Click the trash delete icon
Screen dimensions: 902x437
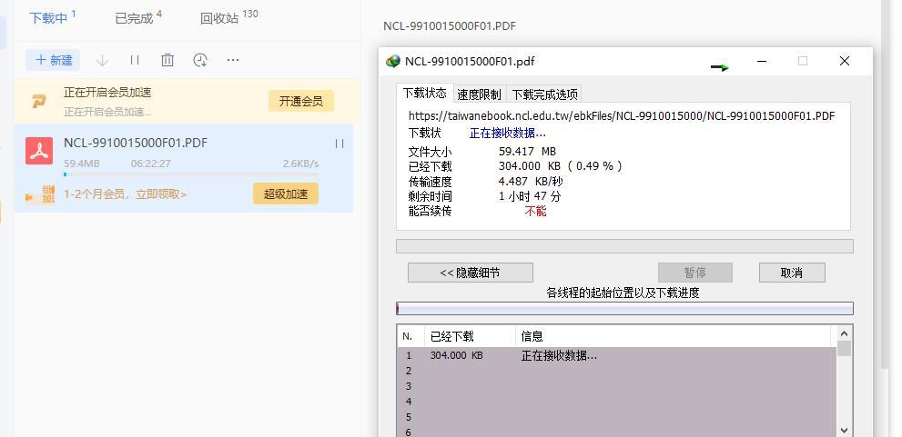coord(167,60)
